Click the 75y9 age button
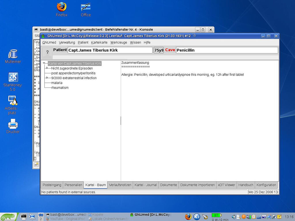The image size is (295, 221). point(159,50)
